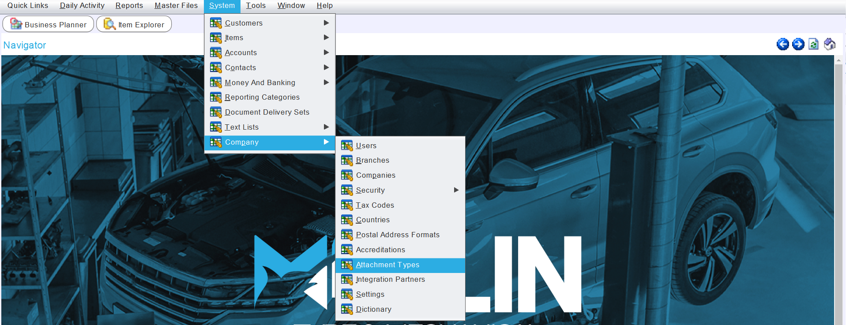Viewport: 846px width, 325px height.
Task: Click the Navigator forward arrow icon
Action: (798, 44)
